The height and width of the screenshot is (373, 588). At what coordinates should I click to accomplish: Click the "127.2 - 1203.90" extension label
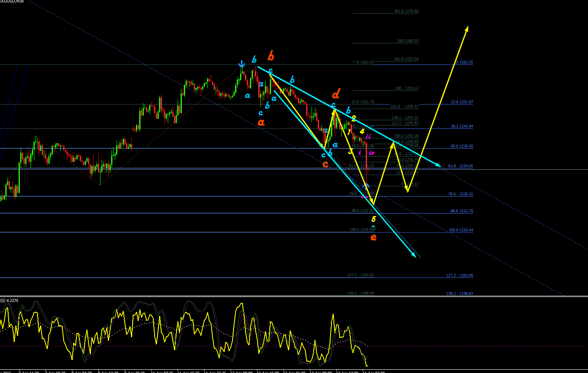[459, 276]
